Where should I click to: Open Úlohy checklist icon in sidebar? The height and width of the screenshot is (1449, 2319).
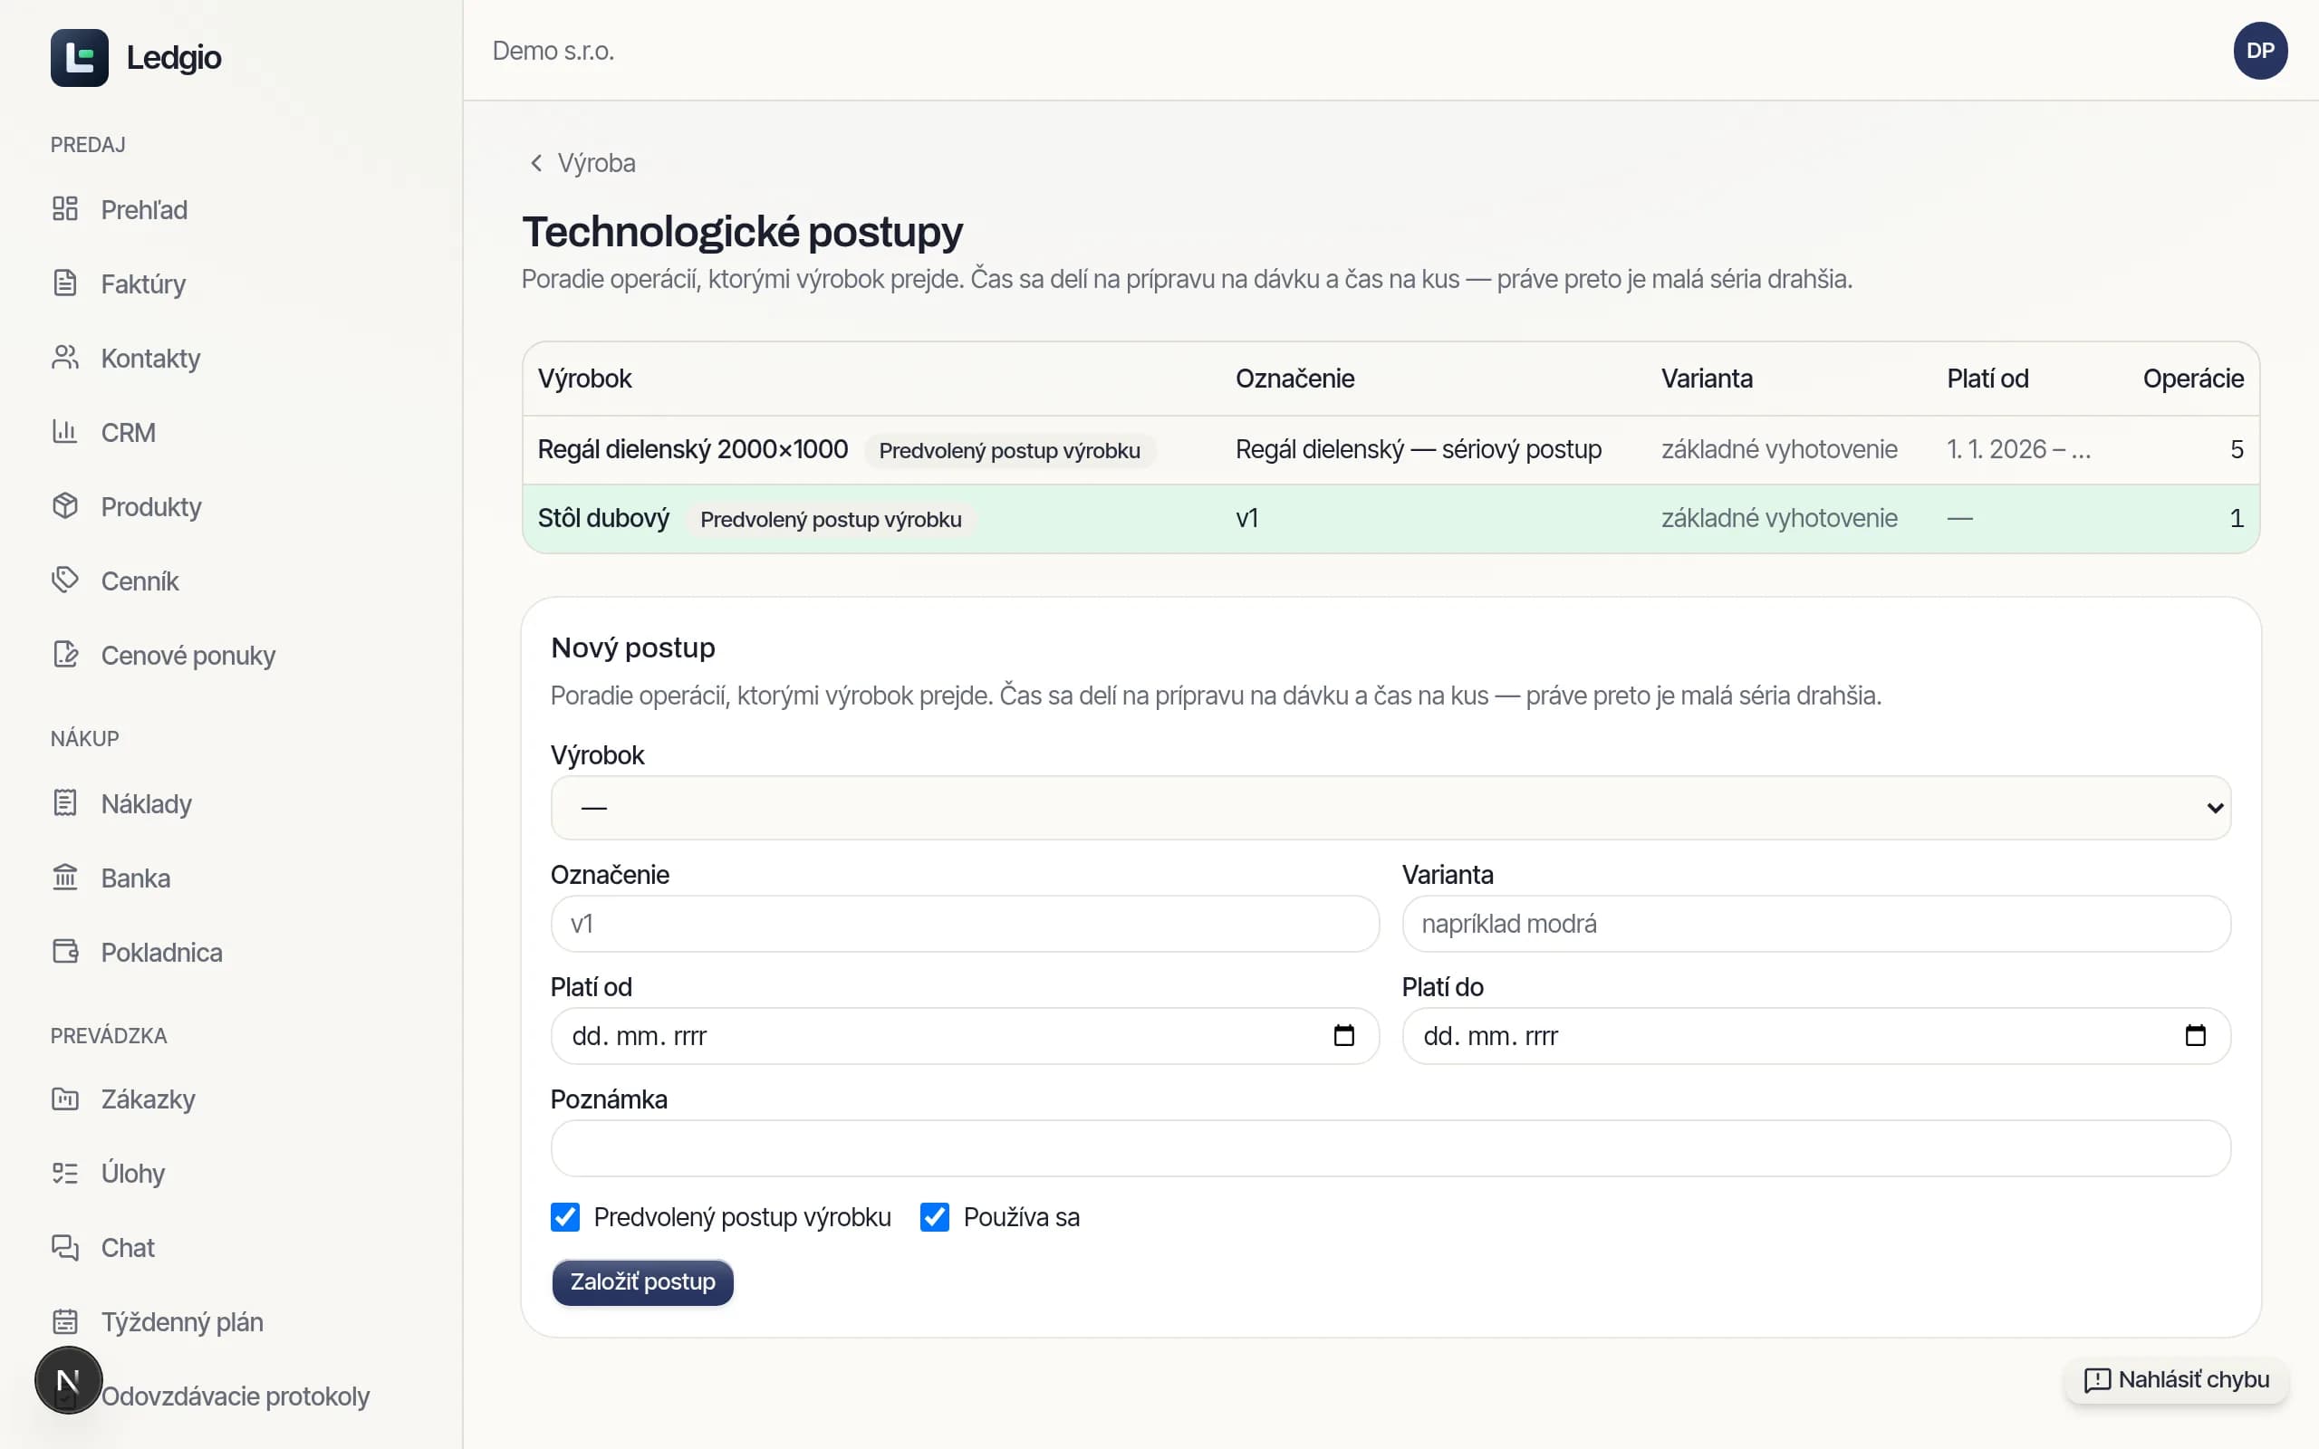(65, 1173)
